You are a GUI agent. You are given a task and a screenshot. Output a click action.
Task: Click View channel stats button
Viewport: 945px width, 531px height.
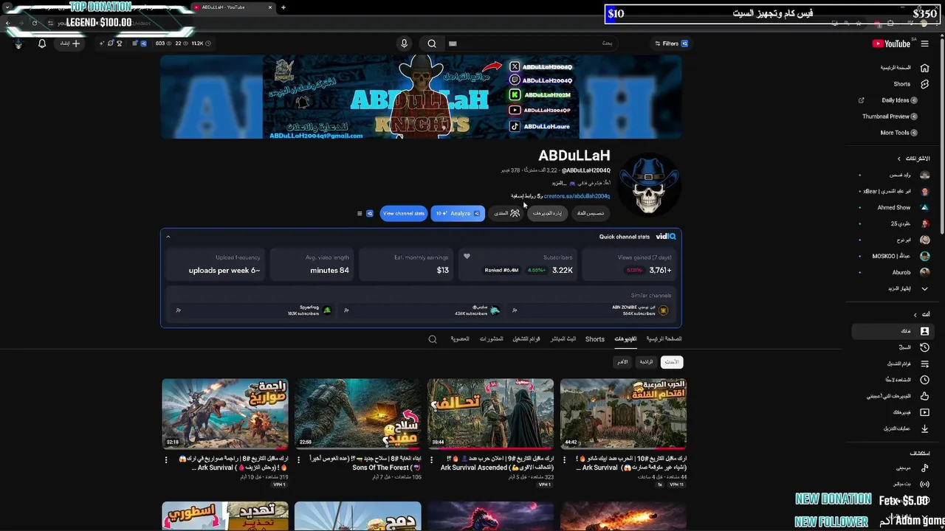404,213
